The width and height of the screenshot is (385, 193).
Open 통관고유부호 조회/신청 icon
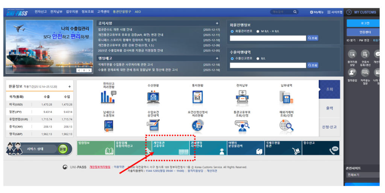tap(242, 126)
